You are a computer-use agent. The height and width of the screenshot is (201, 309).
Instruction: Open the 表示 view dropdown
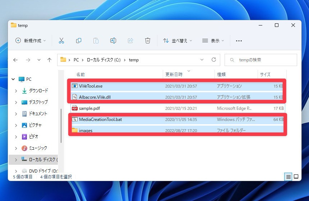click(x=213, y=41)
